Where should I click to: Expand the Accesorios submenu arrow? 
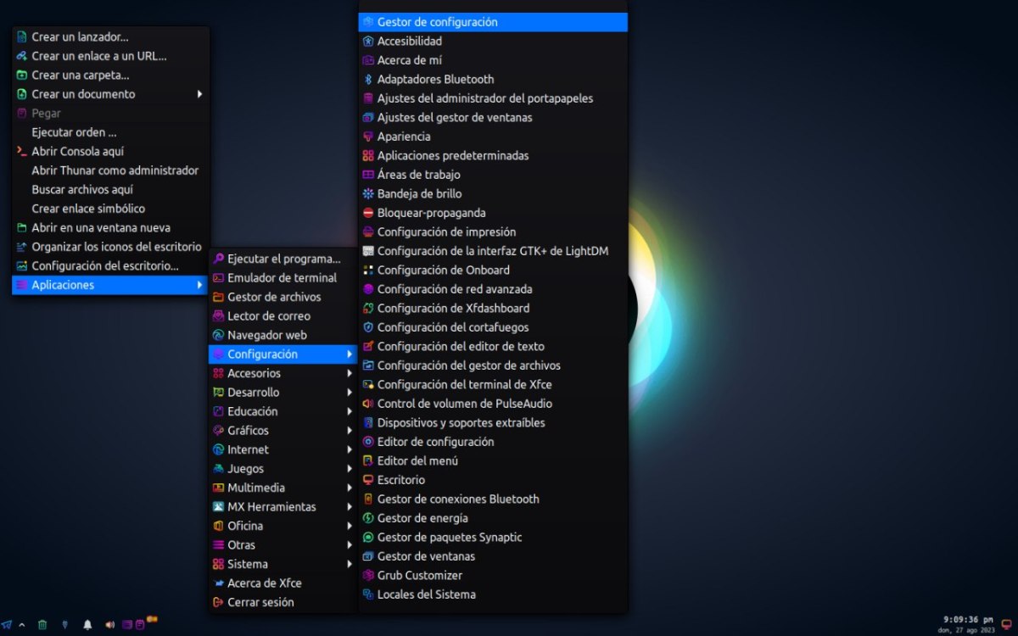(349, 373)
